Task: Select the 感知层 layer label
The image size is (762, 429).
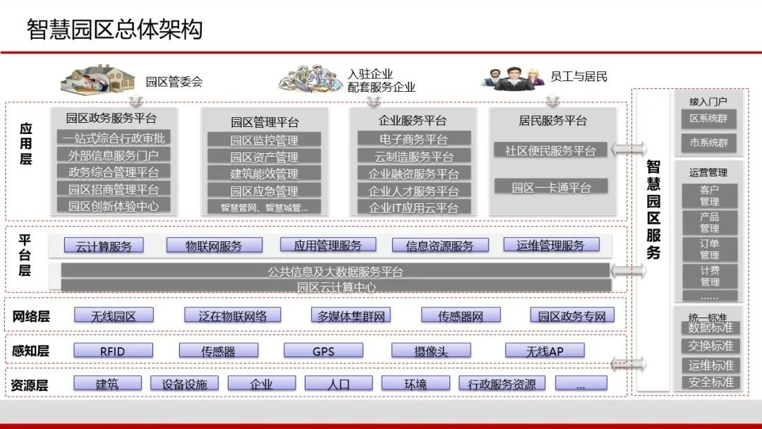Action: [x=30, y=350]
